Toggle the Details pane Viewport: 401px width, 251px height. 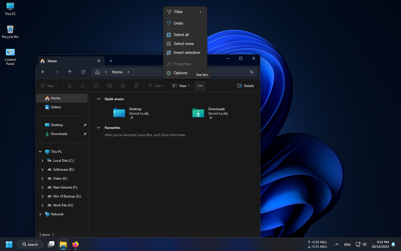[246, 86]
